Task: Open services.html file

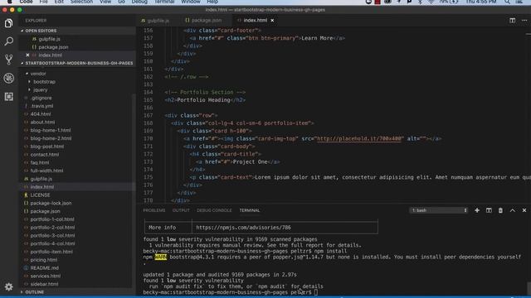Action: (x=45, y=276)
